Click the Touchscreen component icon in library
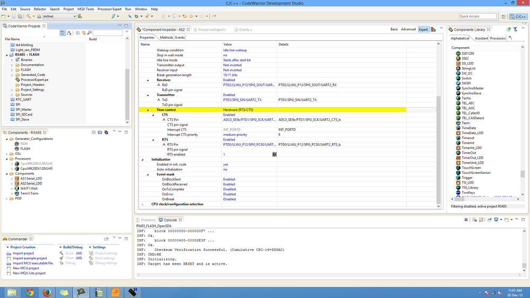This screenshot has width=530, height=298. 458,168
